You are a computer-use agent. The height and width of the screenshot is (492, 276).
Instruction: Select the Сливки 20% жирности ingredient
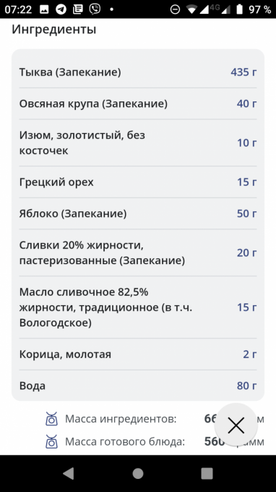tap(138, 253)
